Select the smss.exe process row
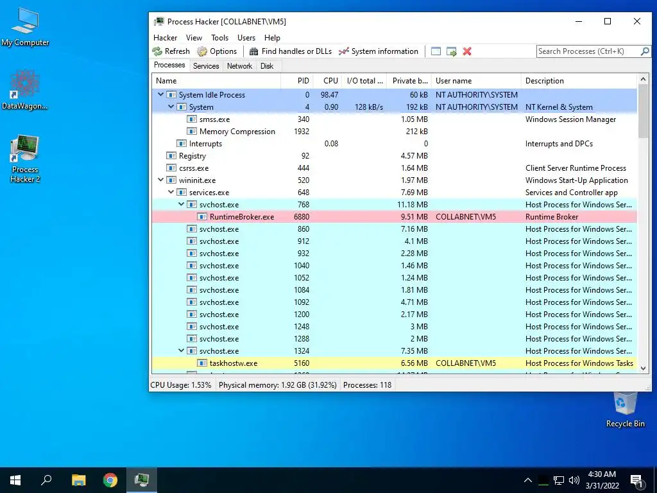This screenshot has width=657, height=493. (395, 119)
